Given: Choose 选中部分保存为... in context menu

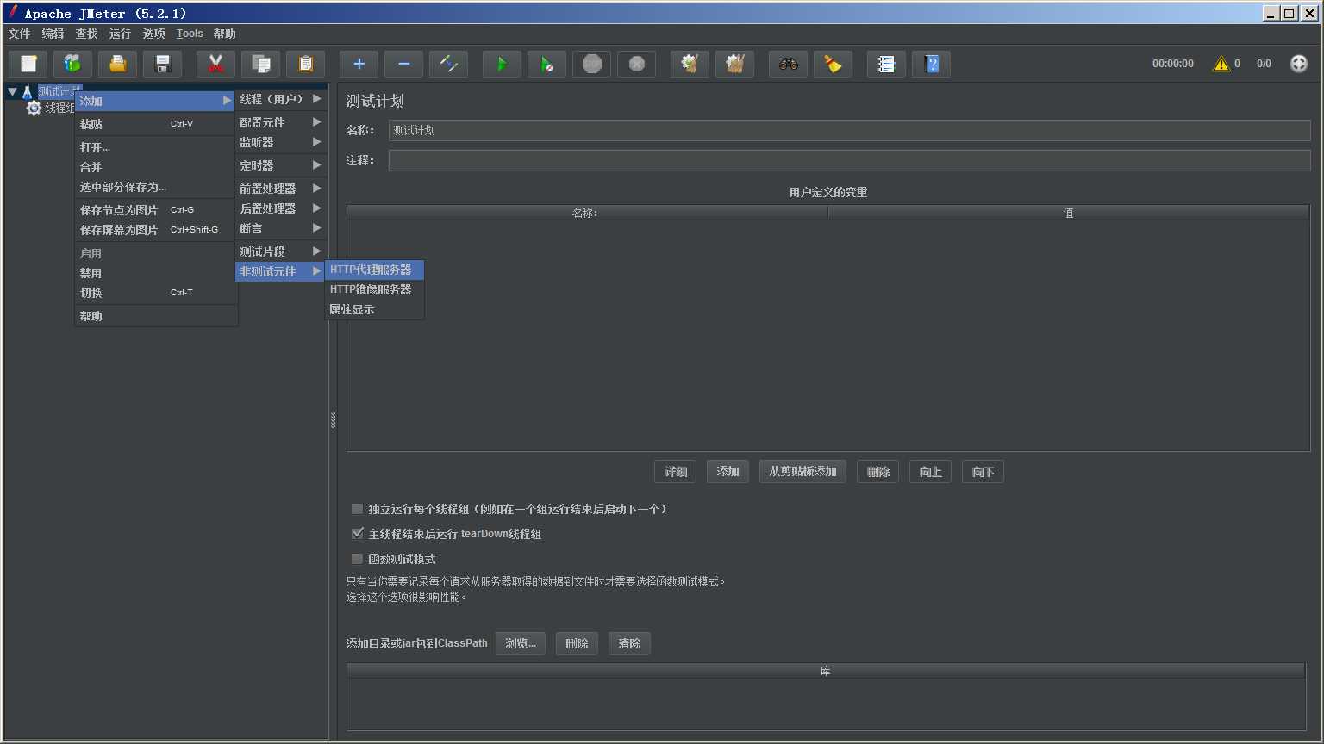Looking at the screenshot, I should coord(156,187).
